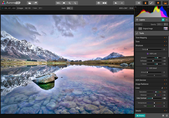Reset the Color section with refresh icon
169x118 pixels.
162,88
